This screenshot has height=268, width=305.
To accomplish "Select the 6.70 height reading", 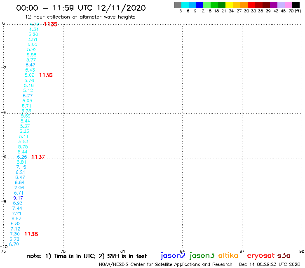I will [14, 244].
